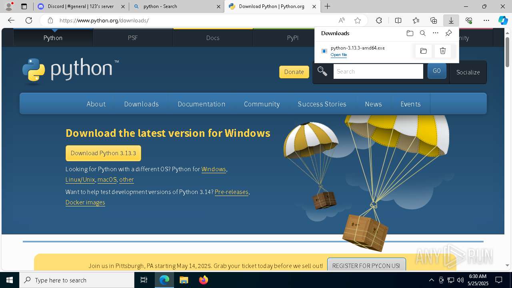
Task: Refresh the python.org page
Action: pos(29,20)
